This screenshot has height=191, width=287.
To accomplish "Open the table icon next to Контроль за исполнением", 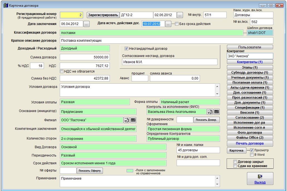I will coord(217,112).
